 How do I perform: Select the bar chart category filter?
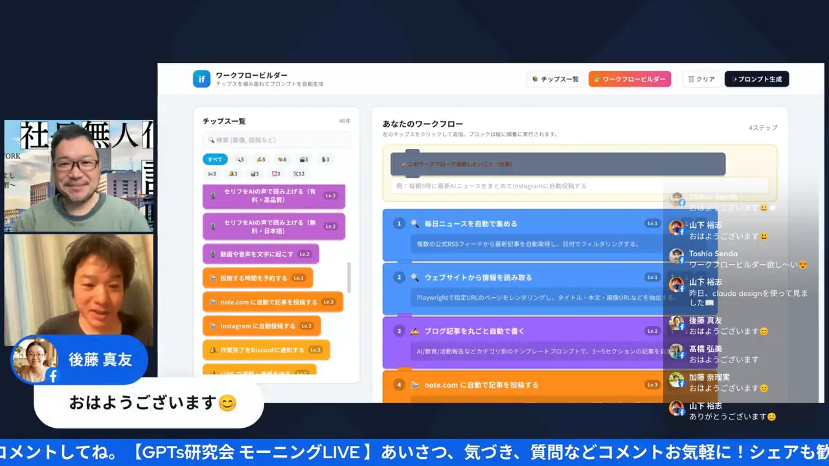(x=253, y=173)
